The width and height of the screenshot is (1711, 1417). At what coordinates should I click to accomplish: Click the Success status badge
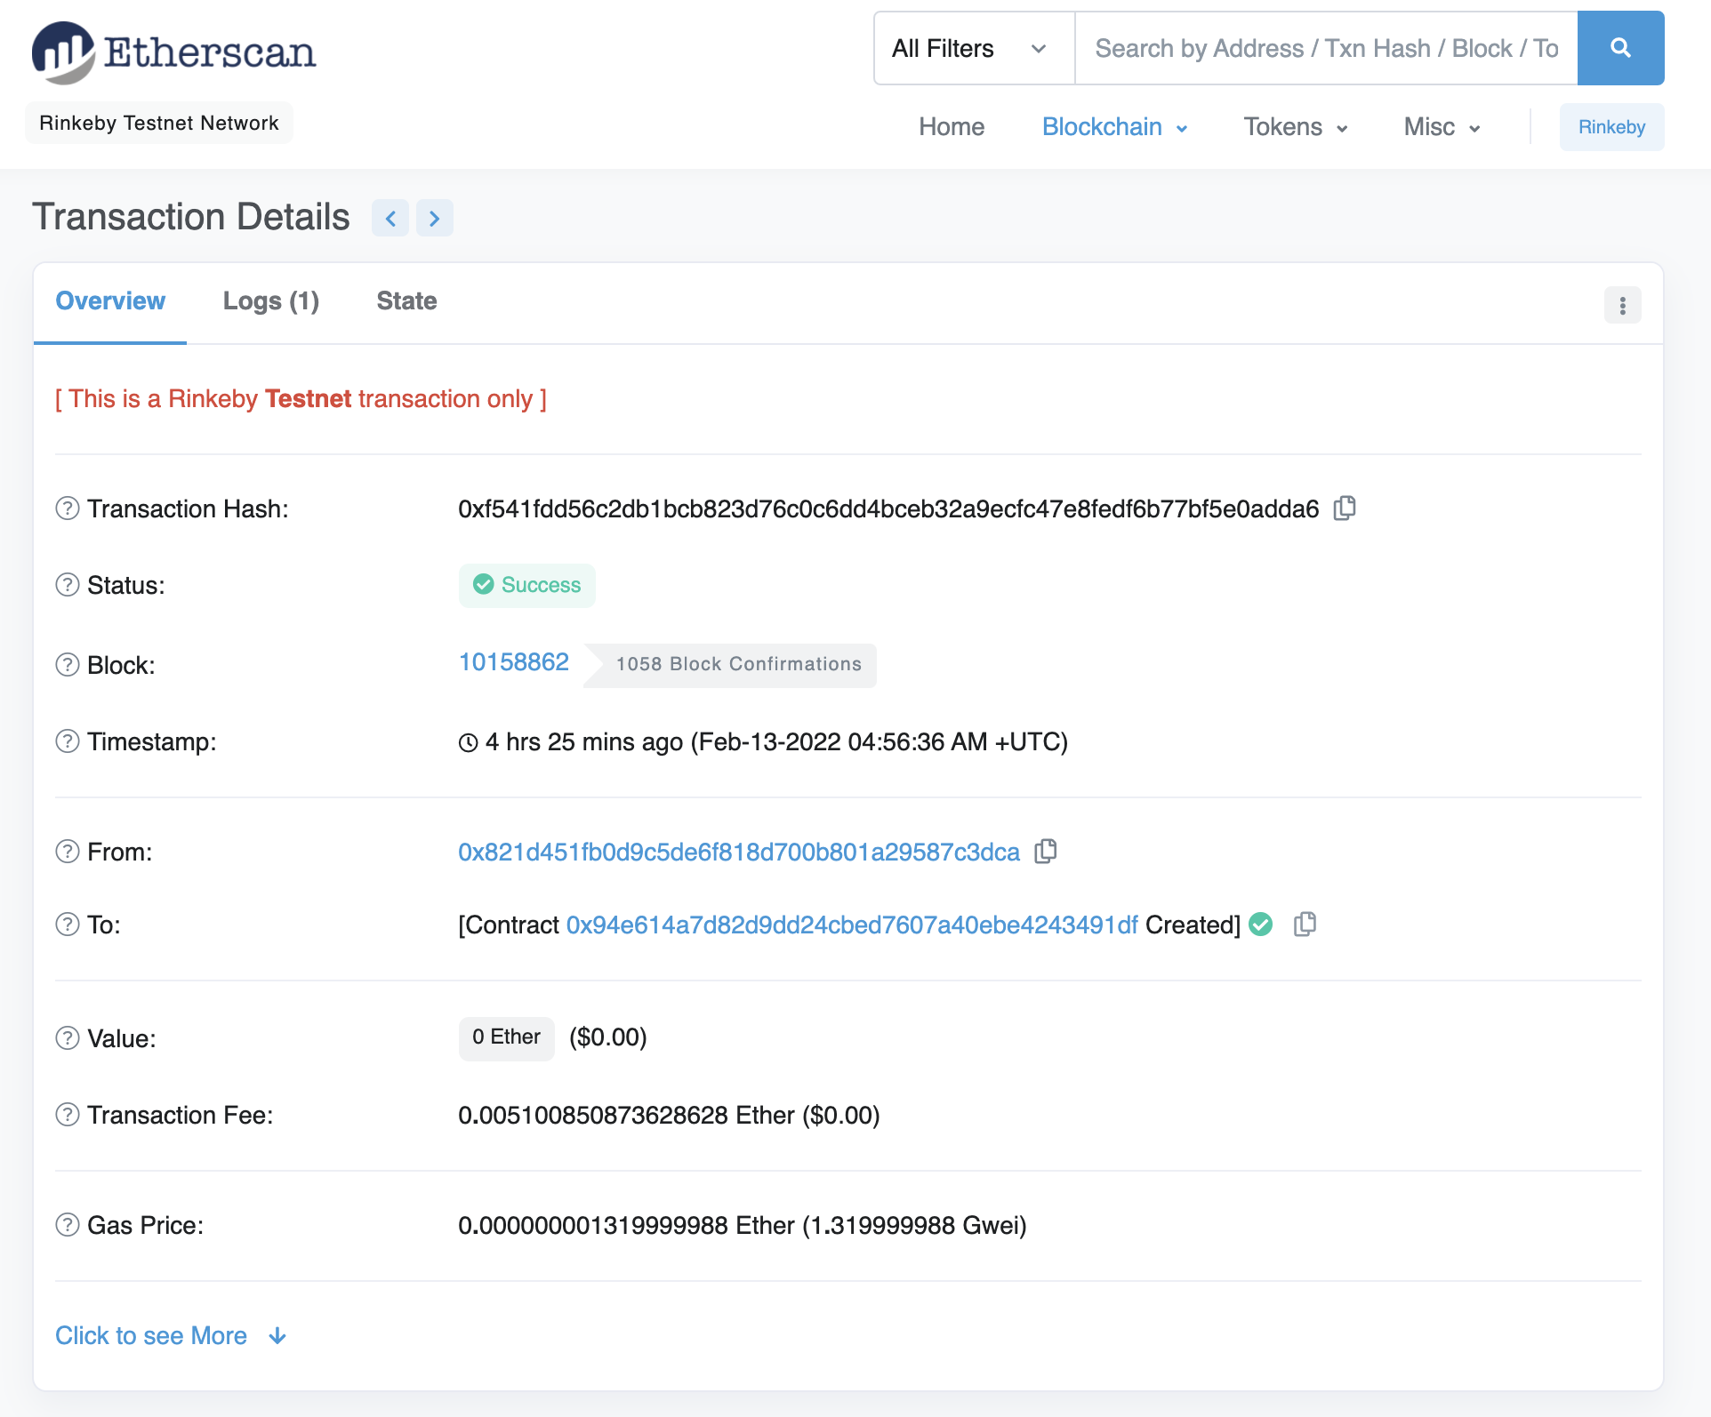tap(527, 585)
